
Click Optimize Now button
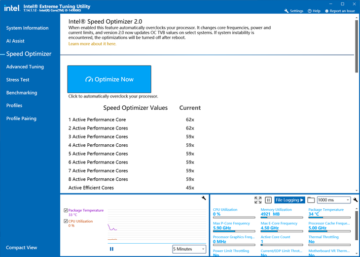(109, 79)
